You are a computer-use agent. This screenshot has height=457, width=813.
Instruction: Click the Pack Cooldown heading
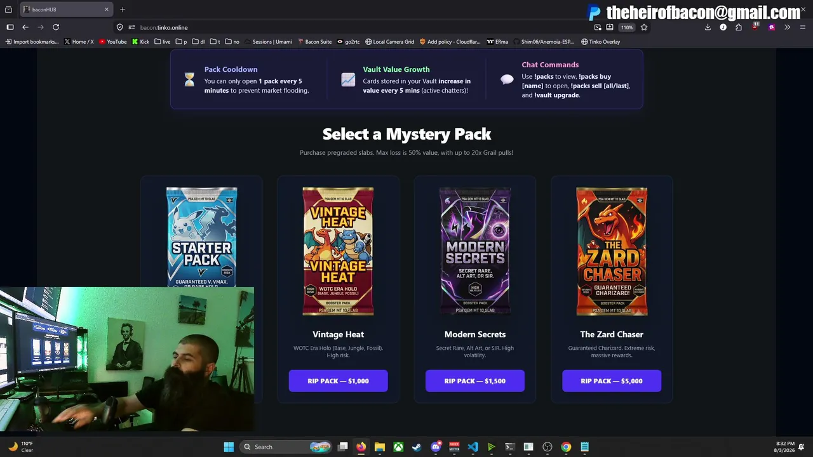[x=231, y=69]
